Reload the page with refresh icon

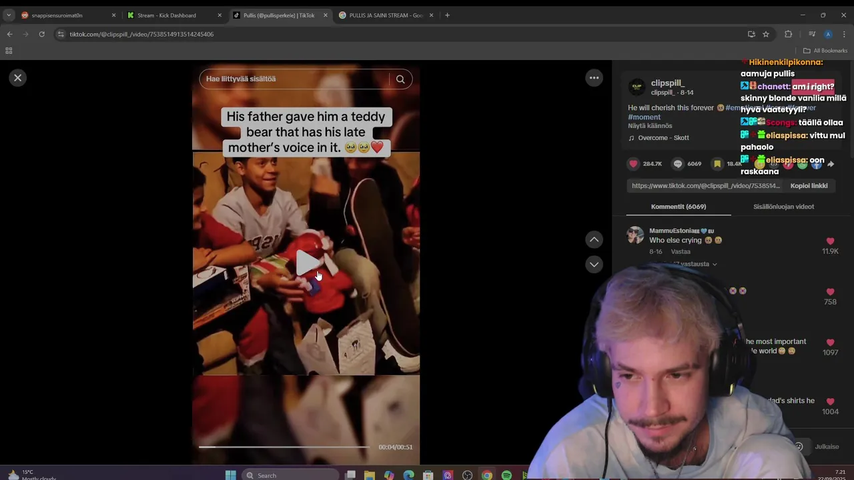[x=41, y=34]
